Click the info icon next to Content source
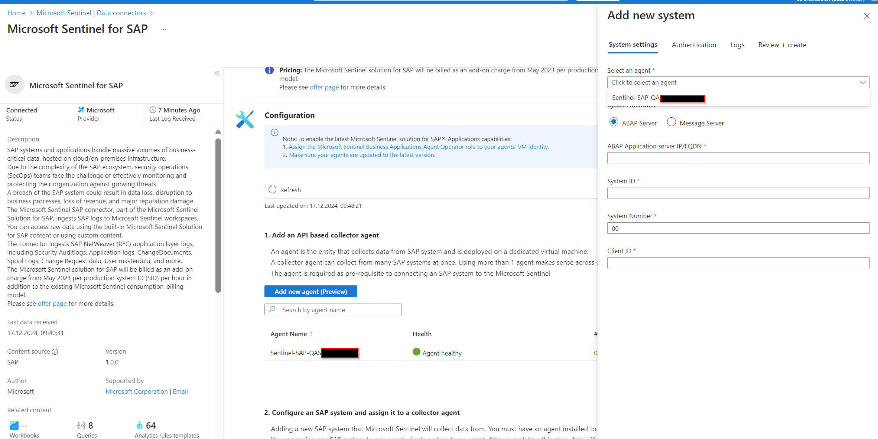 (55, 351)
